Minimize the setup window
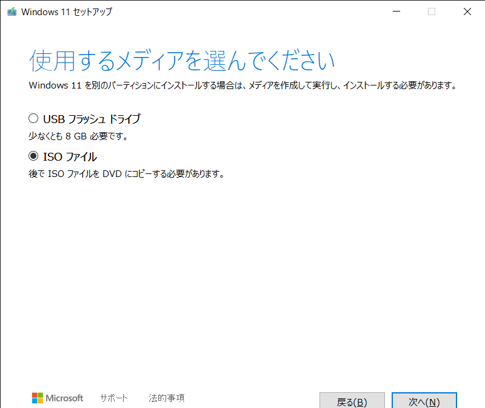The image size is (485, 408). pyautogui.click(x=396, y=12)
